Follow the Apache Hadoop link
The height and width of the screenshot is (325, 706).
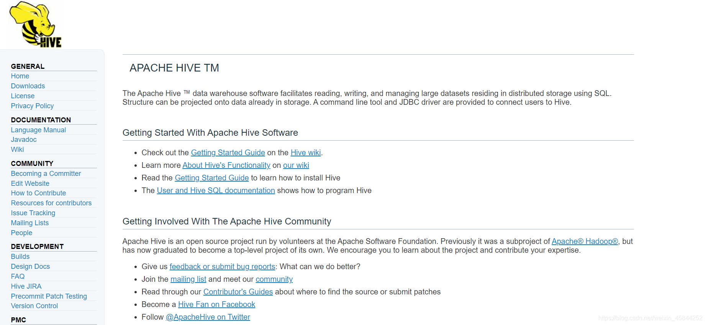click(x=585, y=241)
